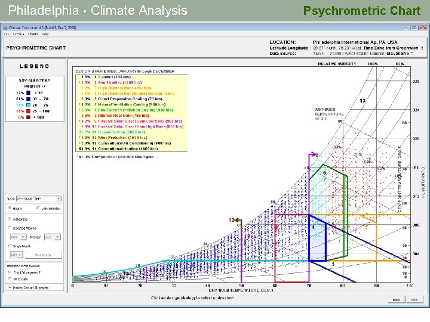Click the dark red above 100 legend swatch
This screenshot has height=322, width=430.
[28, 117]
